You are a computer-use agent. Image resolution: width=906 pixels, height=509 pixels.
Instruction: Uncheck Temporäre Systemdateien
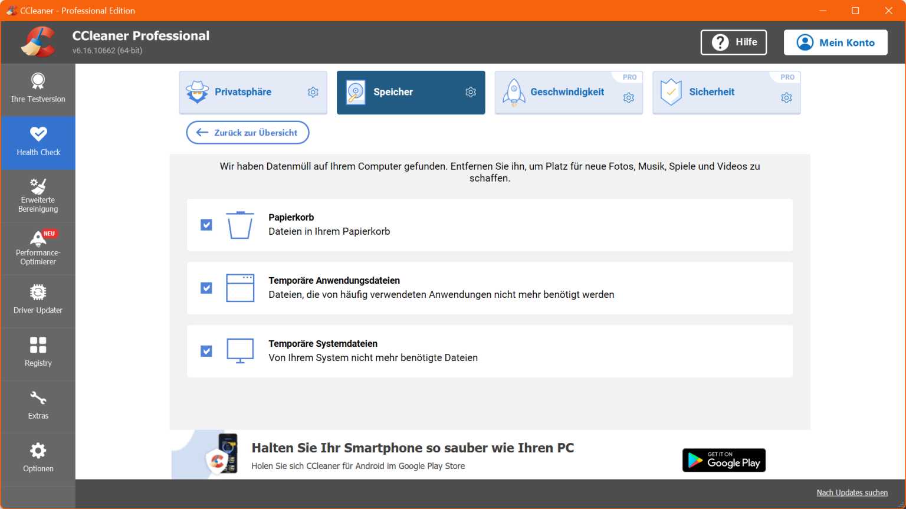206,351
